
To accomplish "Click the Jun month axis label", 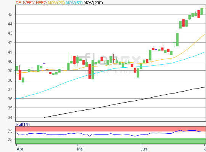I will coord(144,149).
